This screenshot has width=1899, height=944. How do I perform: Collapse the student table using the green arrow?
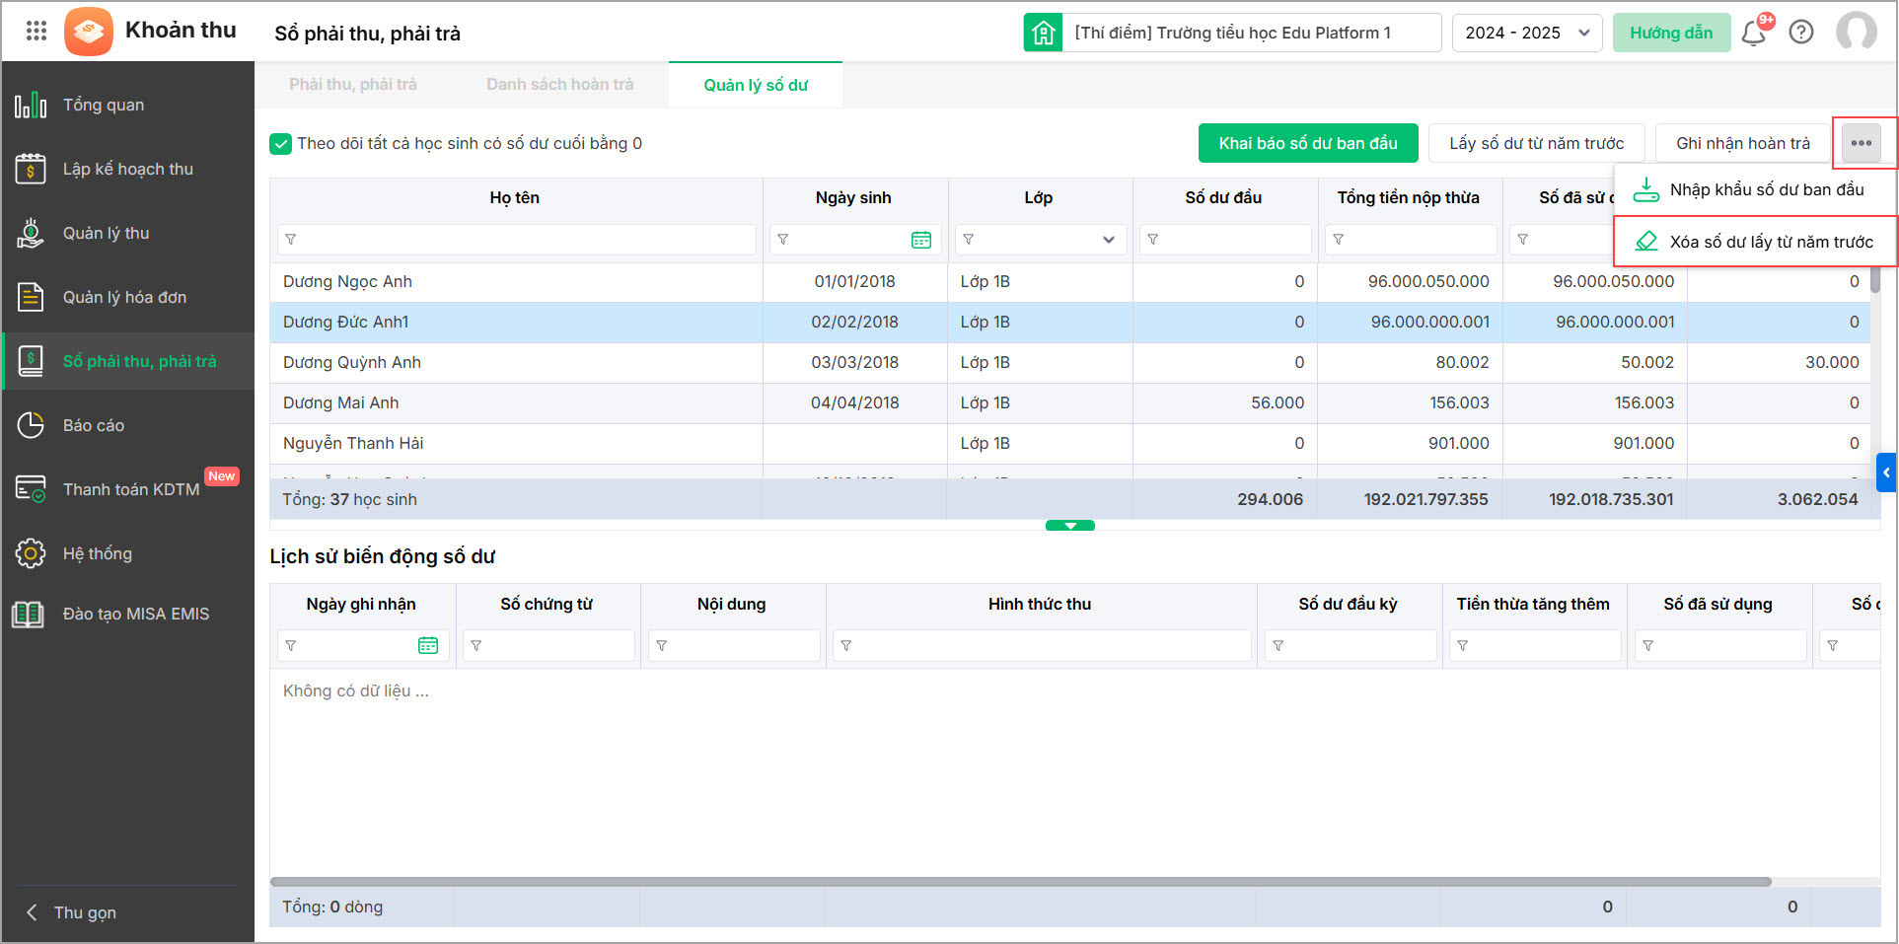pos(1070,526)
